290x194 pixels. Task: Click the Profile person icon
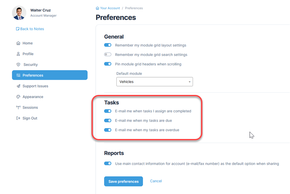tap(18, 54)
